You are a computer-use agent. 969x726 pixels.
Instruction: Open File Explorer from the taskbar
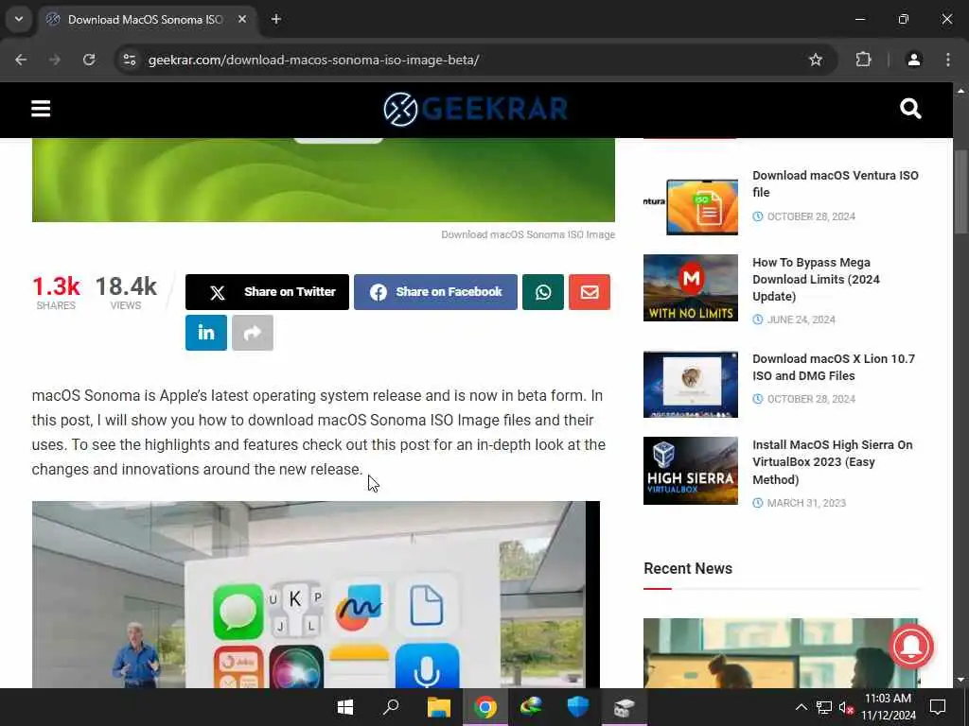tap(439, 707)
